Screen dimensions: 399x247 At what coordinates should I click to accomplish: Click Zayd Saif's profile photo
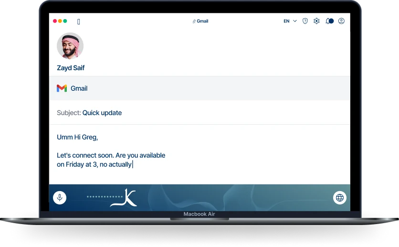(x=70, y=46)
